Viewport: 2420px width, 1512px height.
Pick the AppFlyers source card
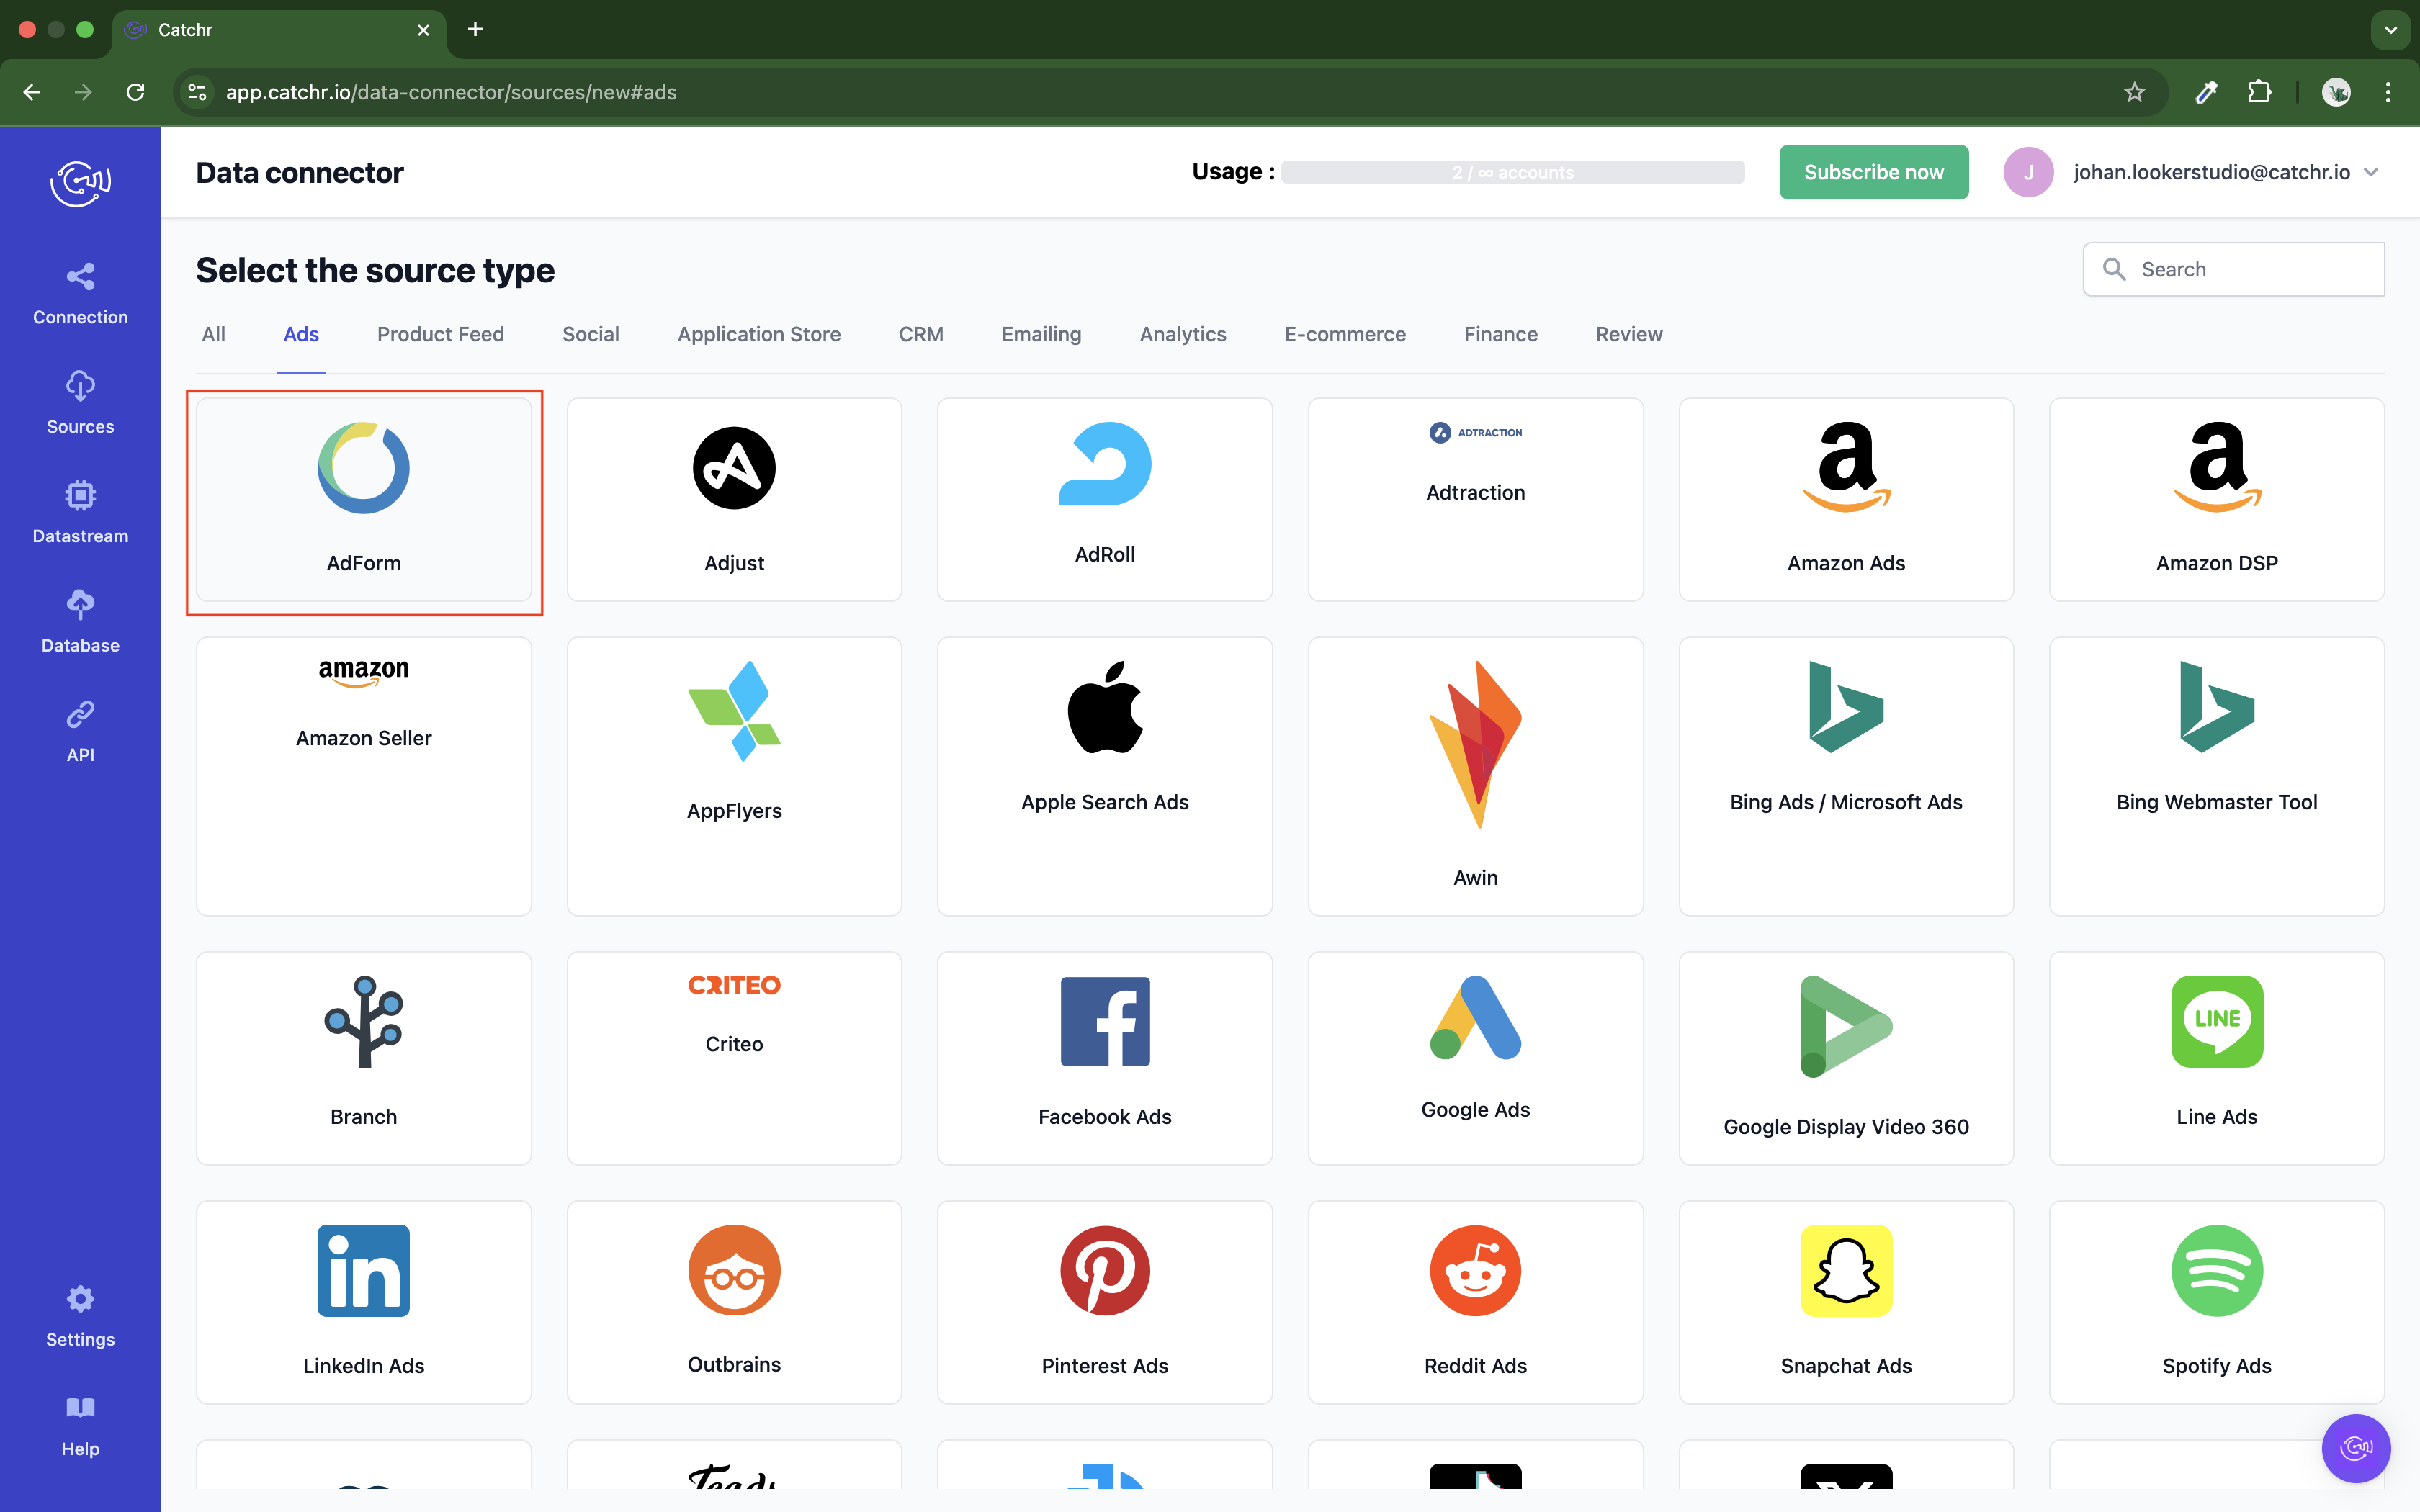pos(734,776)
